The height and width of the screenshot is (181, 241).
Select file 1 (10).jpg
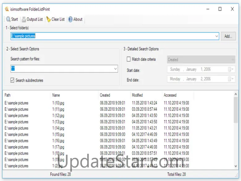click(x=58, y=103)
